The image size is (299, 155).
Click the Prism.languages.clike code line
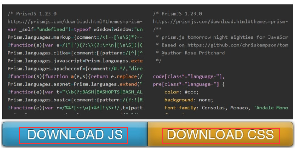(x=75, y=53)
